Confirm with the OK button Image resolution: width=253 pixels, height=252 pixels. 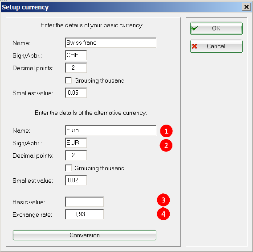[216, 28]
